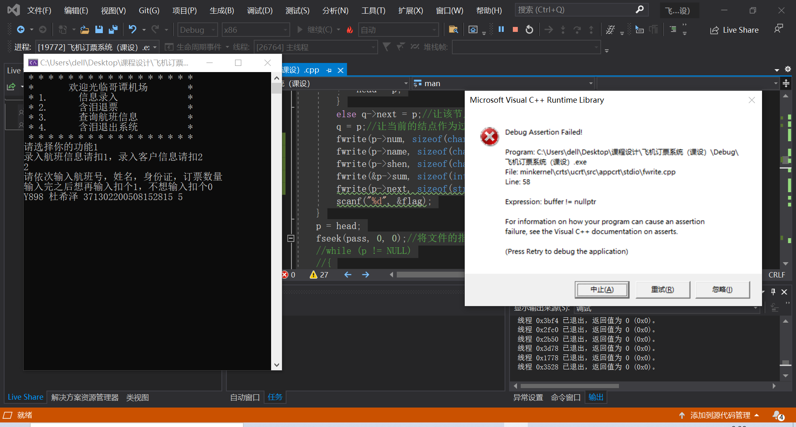796x427 pixels.
Task: Click the notifications bell in status bar
Action: click(x=778, y=415)
